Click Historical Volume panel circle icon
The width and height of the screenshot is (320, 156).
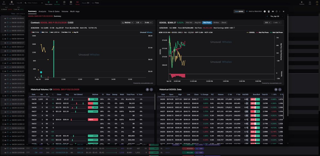(x=151, y=89)
